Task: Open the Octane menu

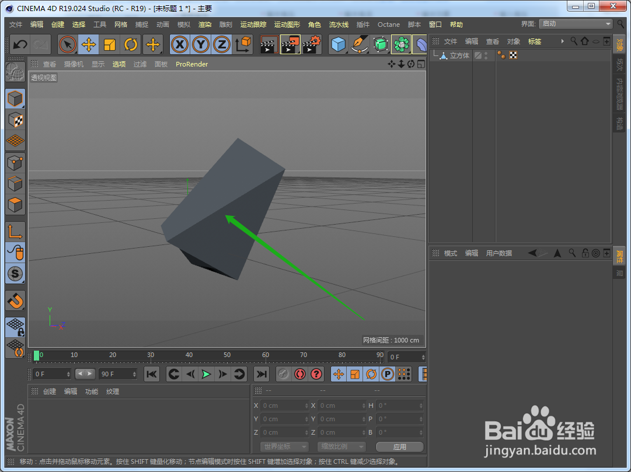Action: pos(388,25)
